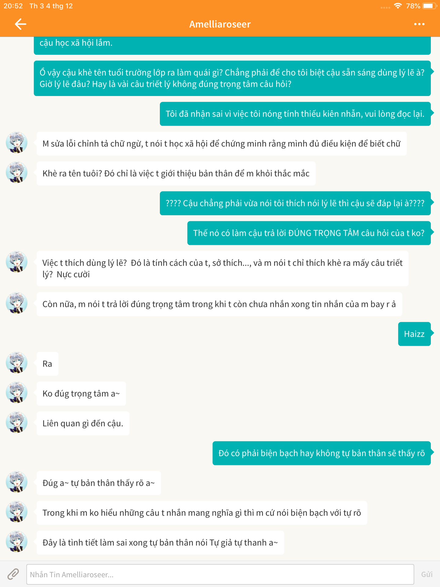Focus the "Nhắn Tin Amelliaroseer..." message field
Image resolution: width=440 pixels, height=587 pixels.
pos(220,574)
